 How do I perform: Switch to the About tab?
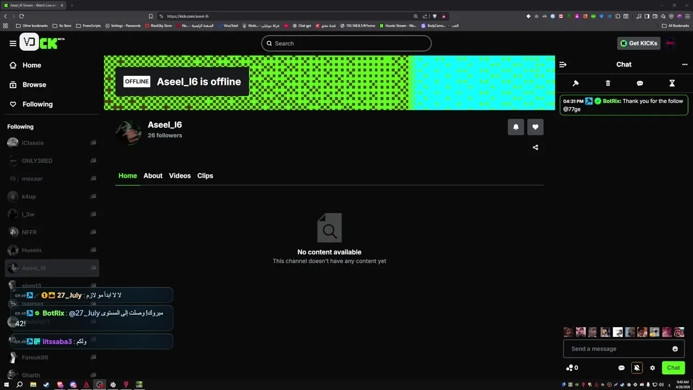click(153, 175)
